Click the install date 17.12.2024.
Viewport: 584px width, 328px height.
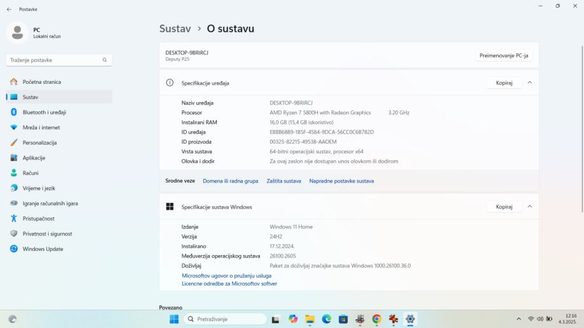[282, 246]
